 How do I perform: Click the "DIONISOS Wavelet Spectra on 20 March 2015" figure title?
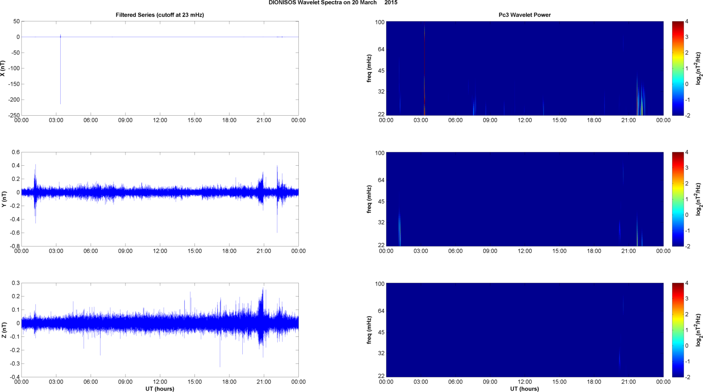pos(333,3)
